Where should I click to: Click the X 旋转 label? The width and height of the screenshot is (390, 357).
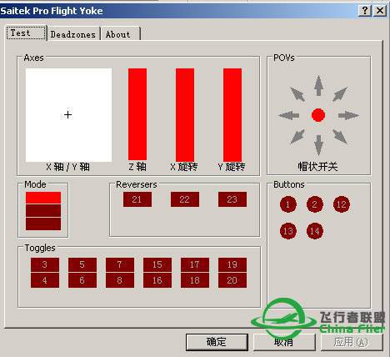pyautogui.click(x=184, y=167)
